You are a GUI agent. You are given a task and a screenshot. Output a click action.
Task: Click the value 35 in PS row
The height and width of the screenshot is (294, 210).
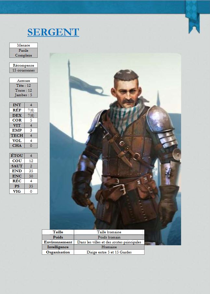point(31,186)
